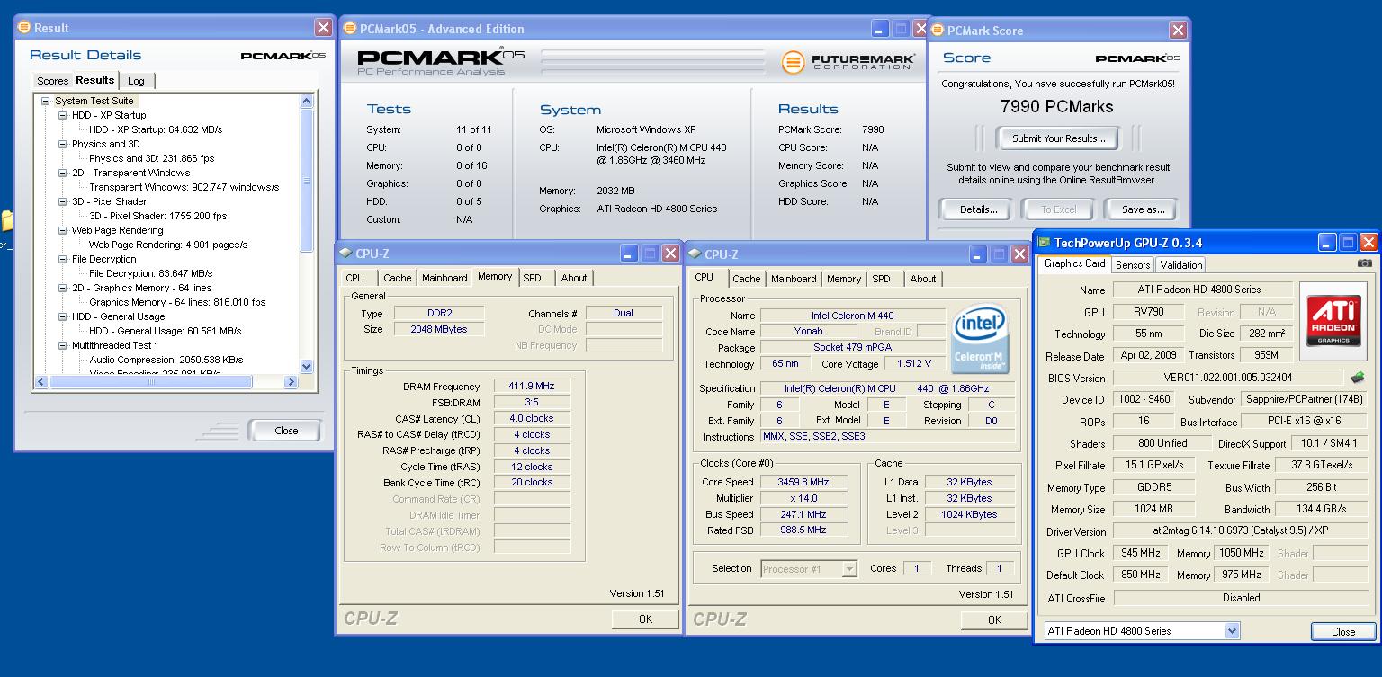Viewport: 1382px width, 677px height.
Task: Click the BIOS save chip icon in GPU-Z
Action: tap(1358, 378)
